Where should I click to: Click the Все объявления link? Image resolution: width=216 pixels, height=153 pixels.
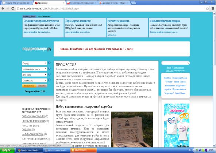[44, 16]
